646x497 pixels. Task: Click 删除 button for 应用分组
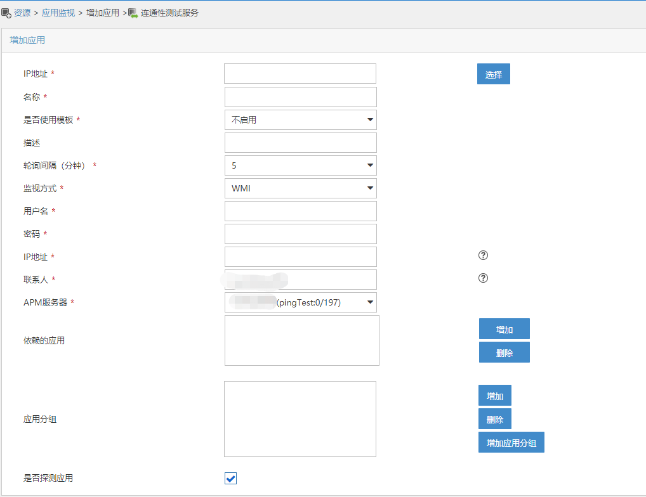click(495, 419)
